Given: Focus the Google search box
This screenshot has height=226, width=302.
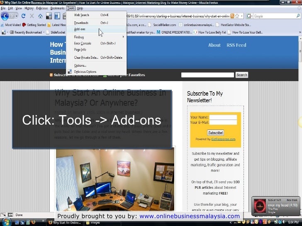Looking at the screenshot, I should coord(275,16).
